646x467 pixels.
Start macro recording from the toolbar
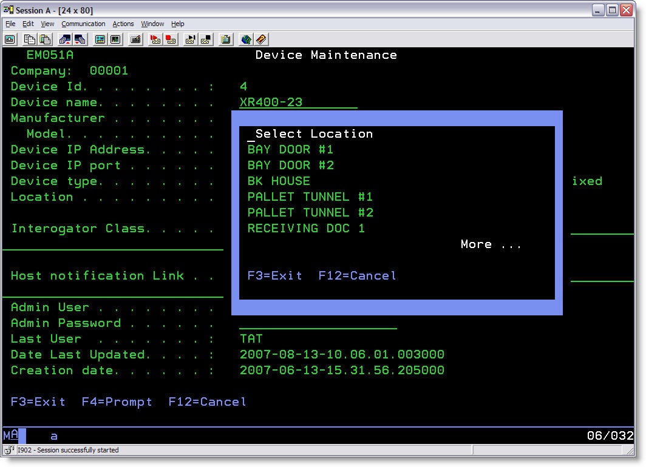[x=155, y=39]
